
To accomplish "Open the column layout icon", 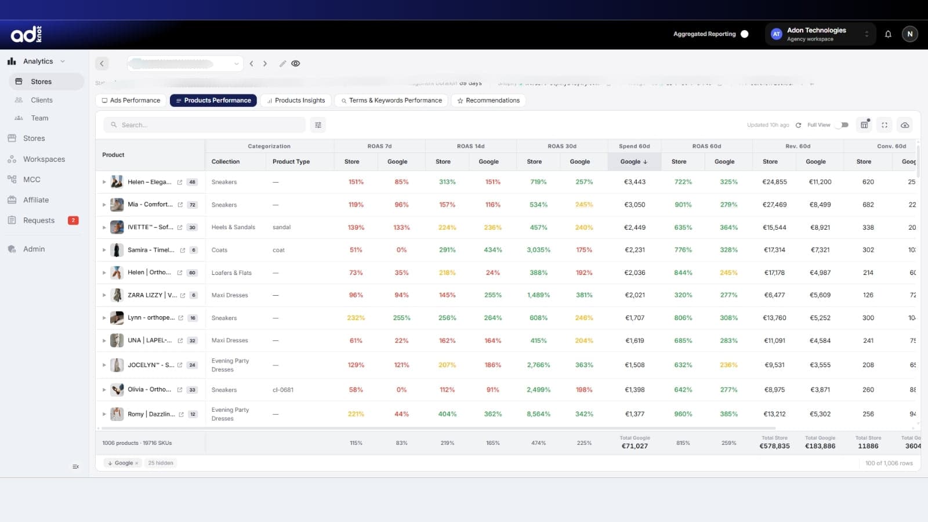I will coord(864,125).
